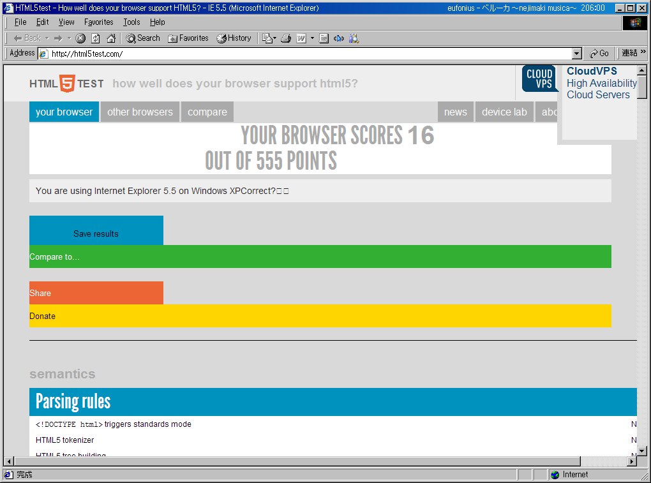Open the Help menu
The height and width of the screenshot is (483, 651).
158,22
